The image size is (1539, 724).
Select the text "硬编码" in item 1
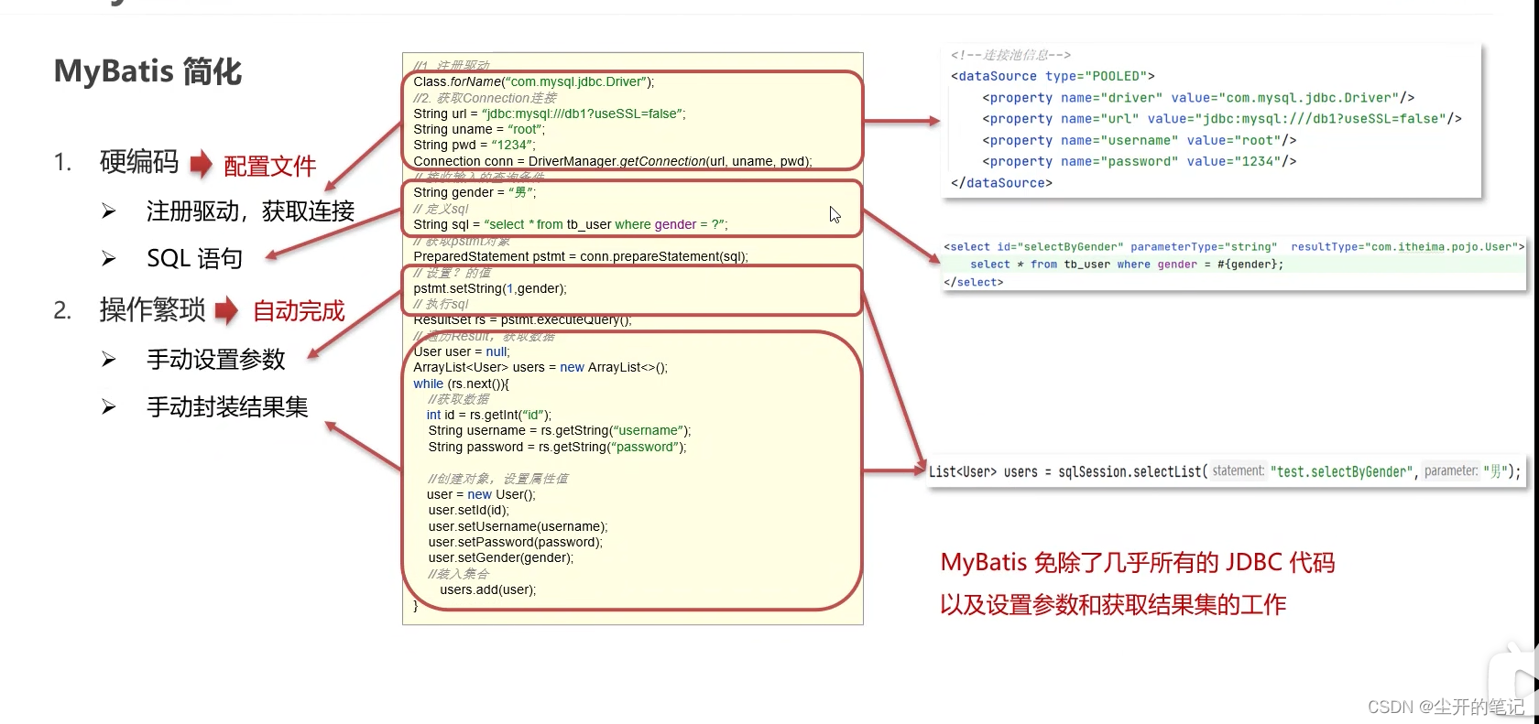point(139,162)
